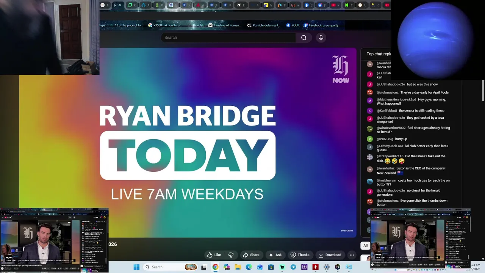Click @clubmusicnz April Fools chat message
485x273 pixels.
[x=408, y=92]
